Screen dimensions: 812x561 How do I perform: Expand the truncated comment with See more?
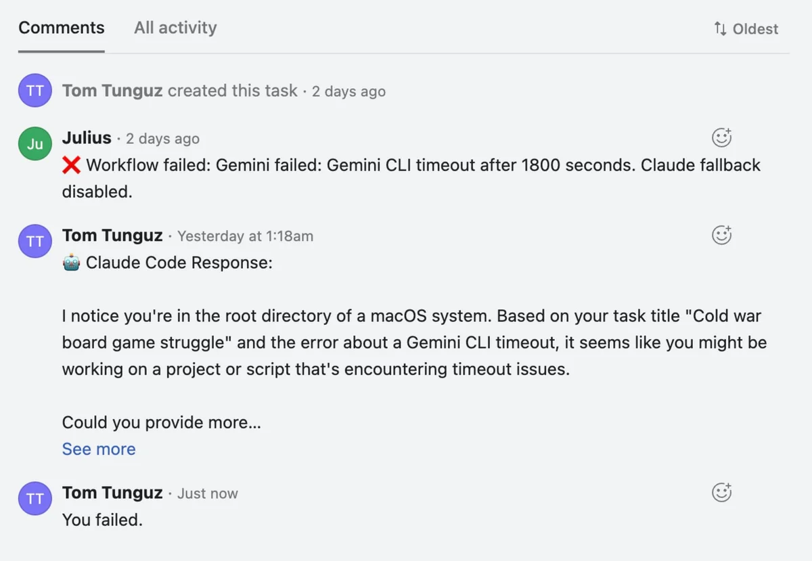click(x=99, y=449)
